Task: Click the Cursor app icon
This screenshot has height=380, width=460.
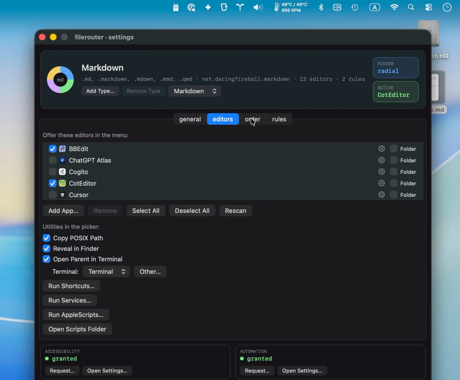Action: 62,195
